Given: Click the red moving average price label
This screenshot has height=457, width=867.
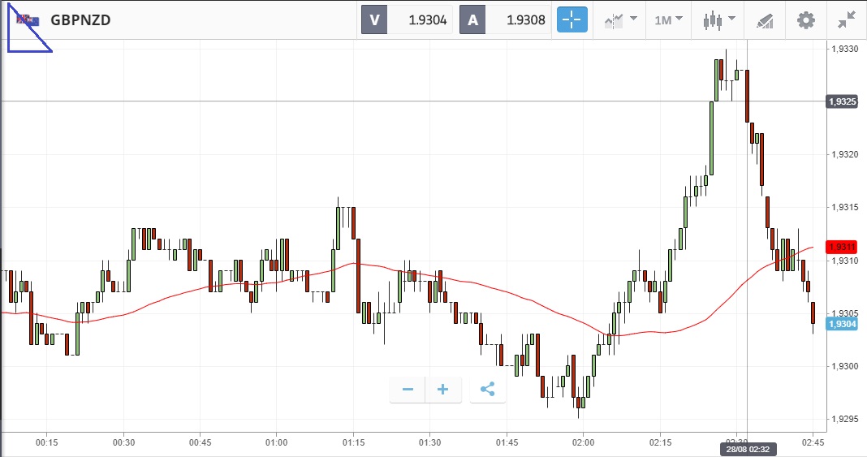Looking at the screenshot, I should [842, 246].
